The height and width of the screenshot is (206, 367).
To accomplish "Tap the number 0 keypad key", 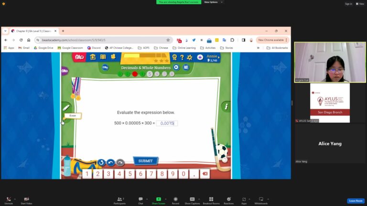I will pyautogui.click(x=183, y=174).
